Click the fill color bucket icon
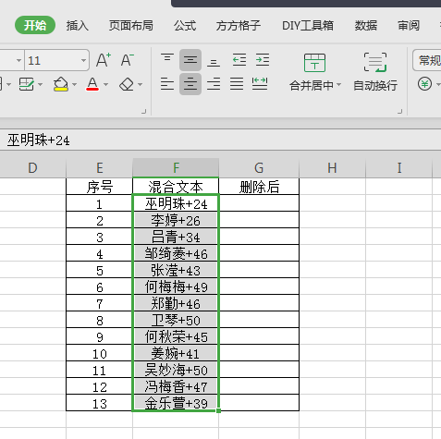Screen dimensions: 441x439 pos(61,84)
